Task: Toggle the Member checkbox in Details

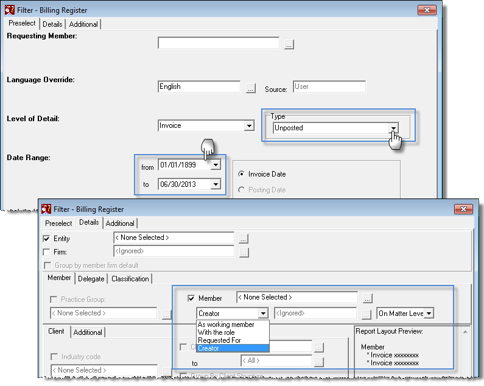Action: (x=191, y=298)
